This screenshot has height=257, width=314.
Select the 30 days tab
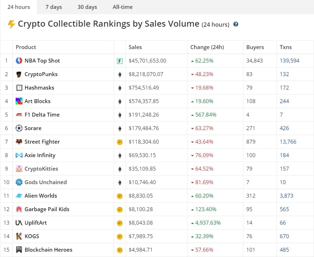87,7
